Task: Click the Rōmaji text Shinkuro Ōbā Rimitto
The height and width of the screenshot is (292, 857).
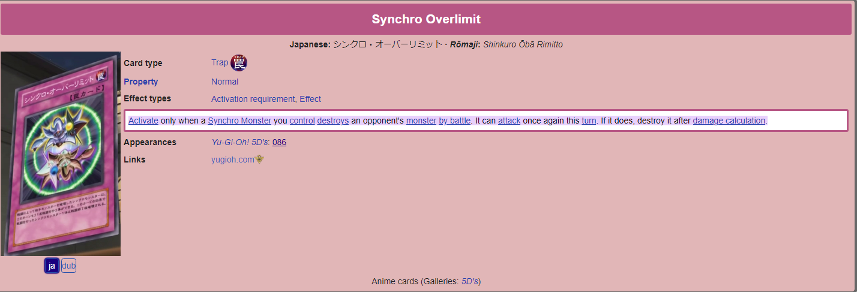Action: pos(523,44)
